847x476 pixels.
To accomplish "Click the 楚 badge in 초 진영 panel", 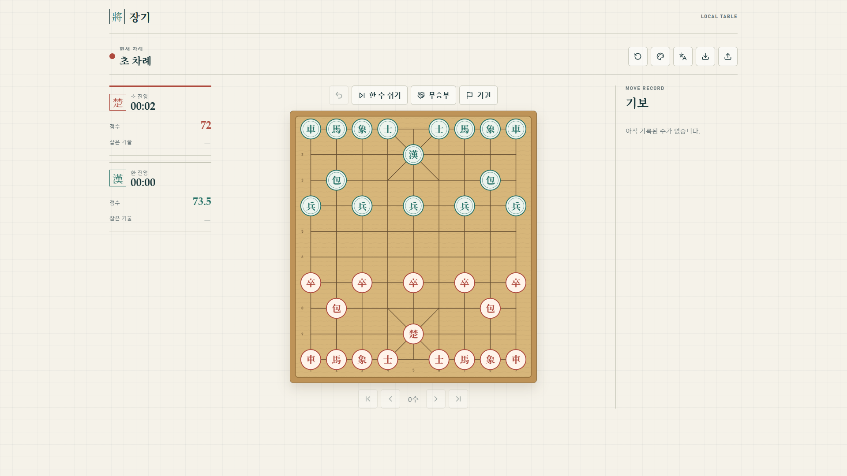I will pyautogui.click(x=118, y=102).
